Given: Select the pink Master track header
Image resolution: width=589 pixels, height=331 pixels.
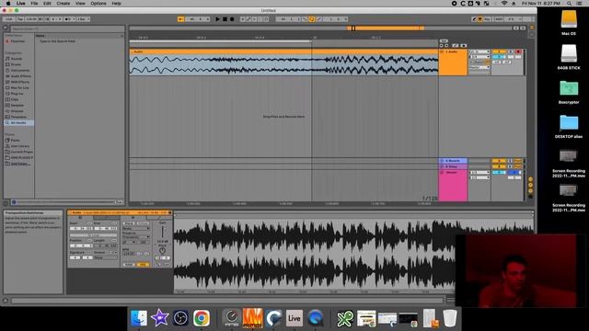Looking at the screenshot, I should (453, 186).
